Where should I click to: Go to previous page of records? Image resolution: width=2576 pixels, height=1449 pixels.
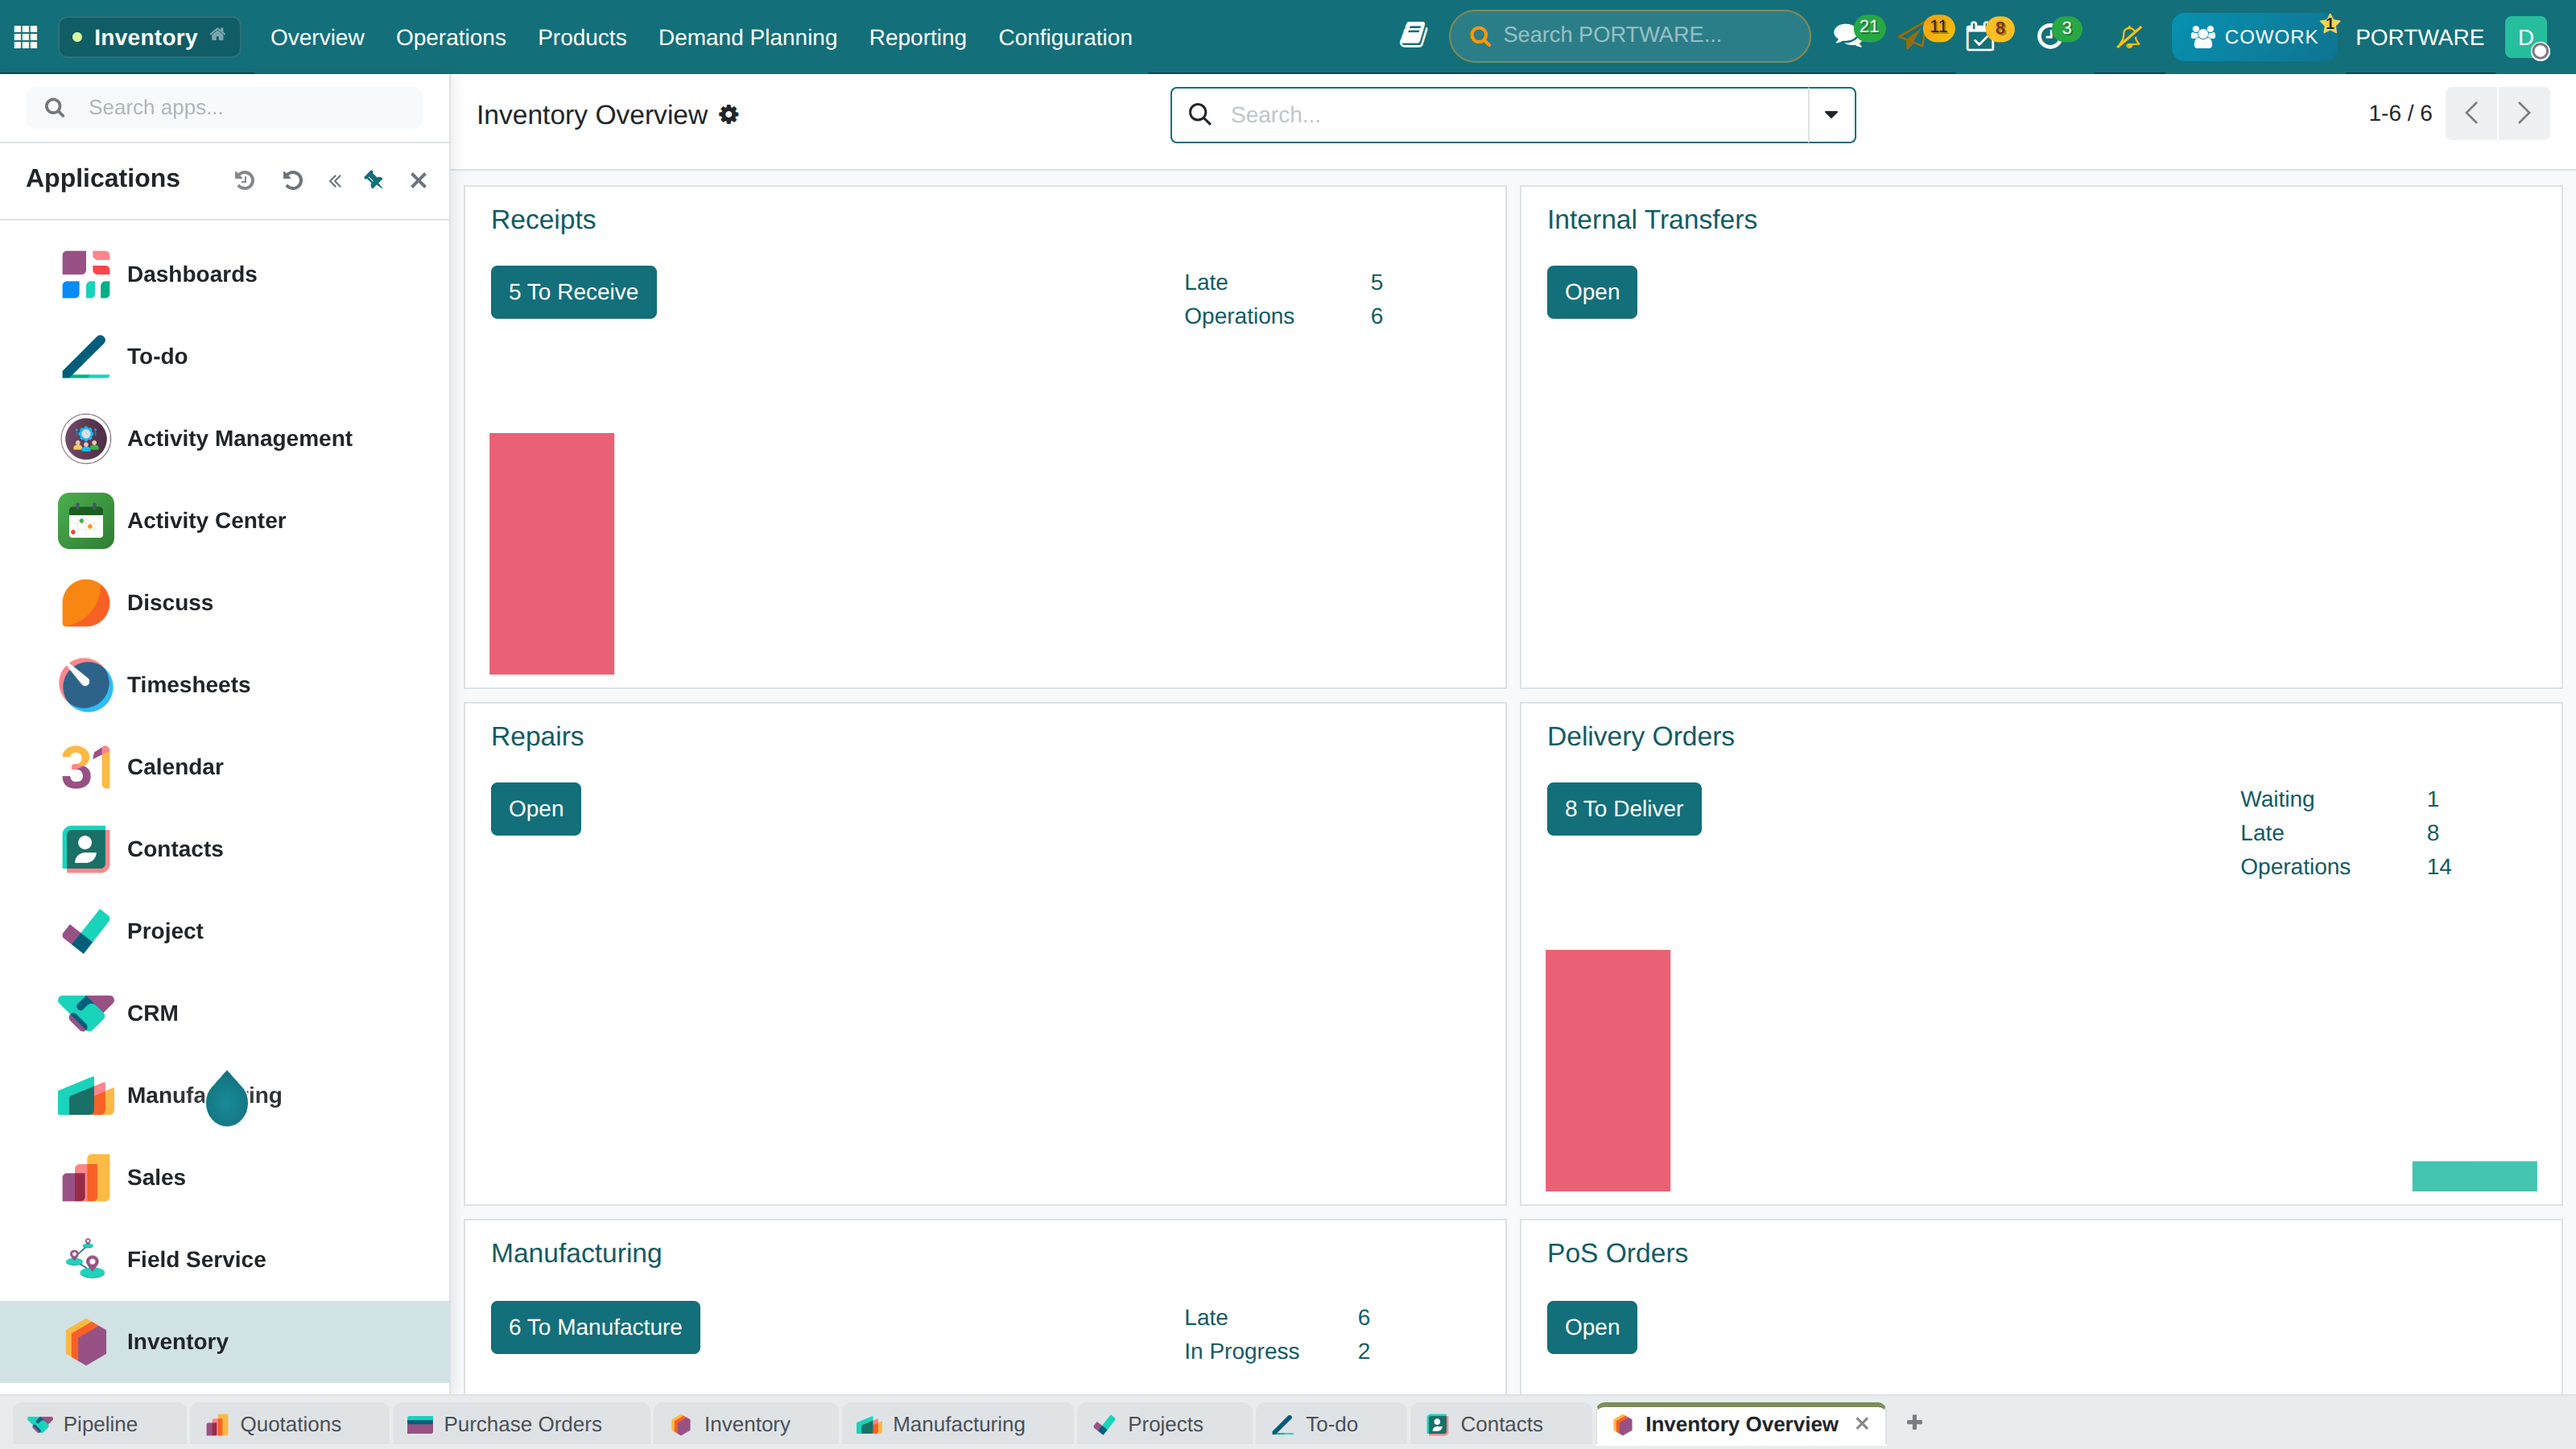pyautogui.click(x=2472, y=113)
